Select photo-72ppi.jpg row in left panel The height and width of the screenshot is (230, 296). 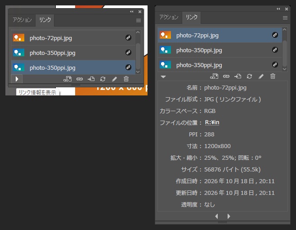tap(73, 38)
